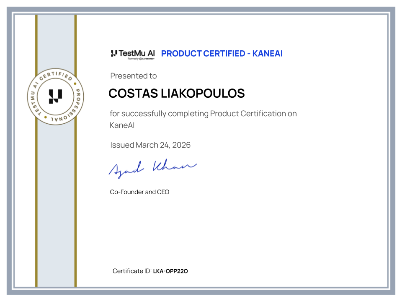Select the certificate ID "LKA-OPP22O"

(x=170, y=271)
